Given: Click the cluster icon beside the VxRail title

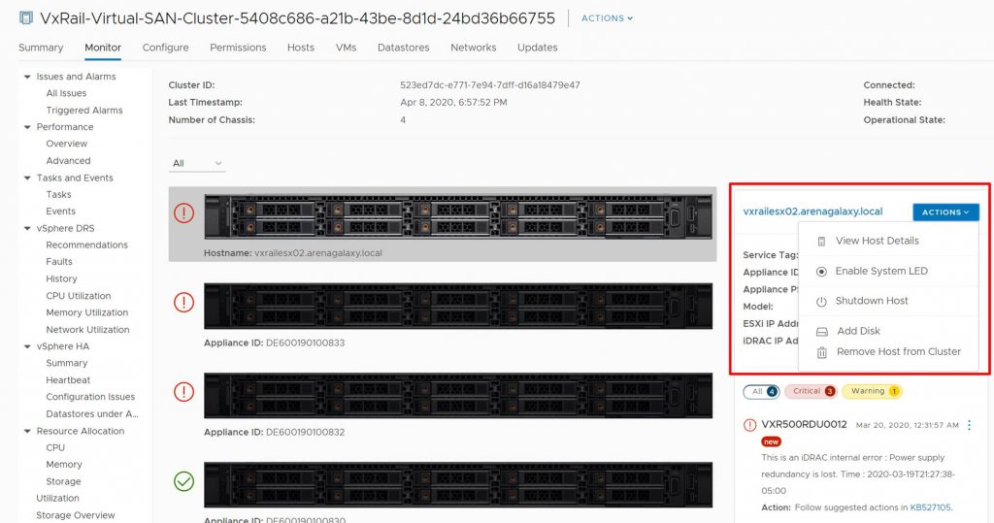Looking at the screenshot, I should (x=26, y=17).
